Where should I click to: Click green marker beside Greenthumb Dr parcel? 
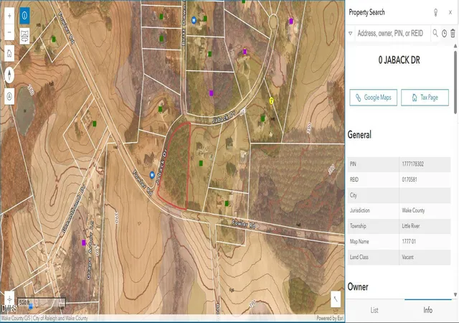[94, 123]
